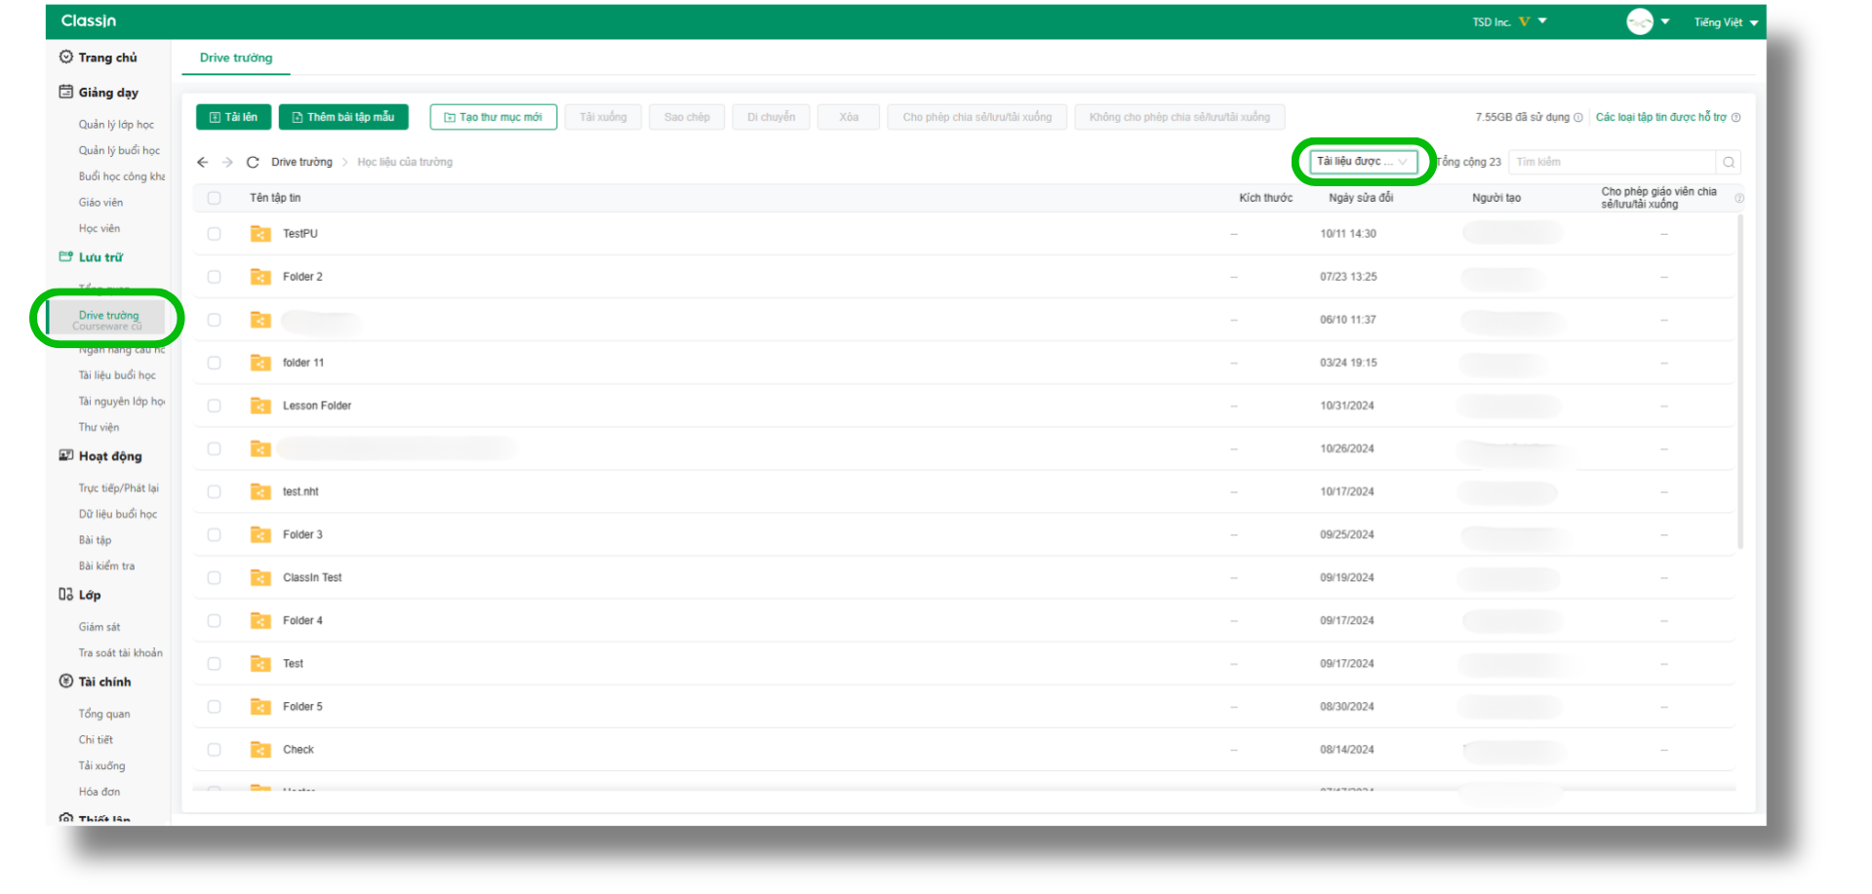
Task: Click the file list vertical scrollbar
Action: (x=1739, y=380)
